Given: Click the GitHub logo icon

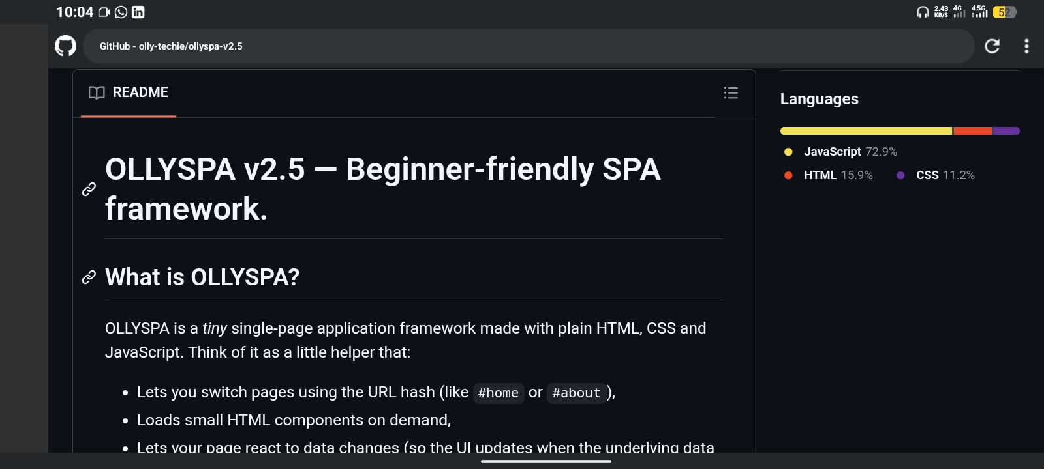Looking at the screenshot, I should (65, 46).
